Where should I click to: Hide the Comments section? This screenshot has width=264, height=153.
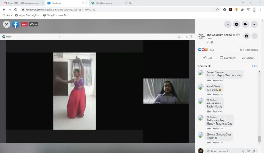click(x=255, y=66)
